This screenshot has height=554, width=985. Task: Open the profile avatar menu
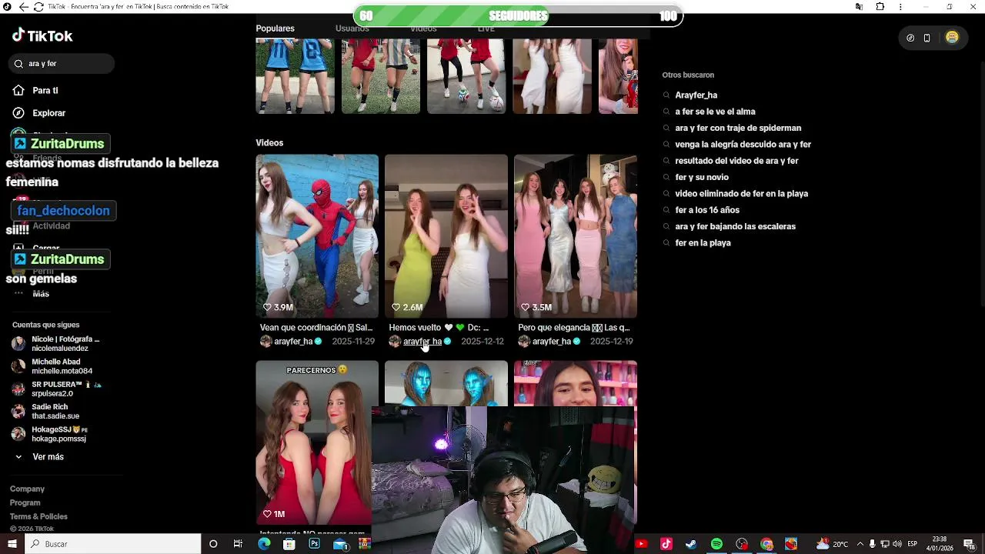pyautogui.click(x=952, y=38)
